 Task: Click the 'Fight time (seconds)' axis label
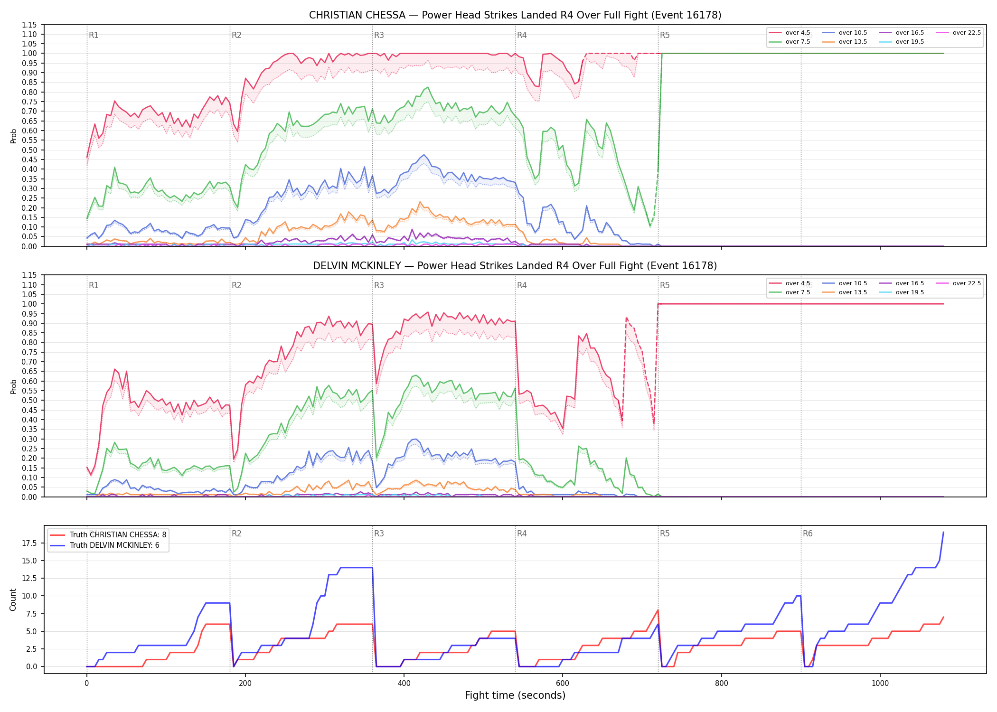[x=515, y=695]
